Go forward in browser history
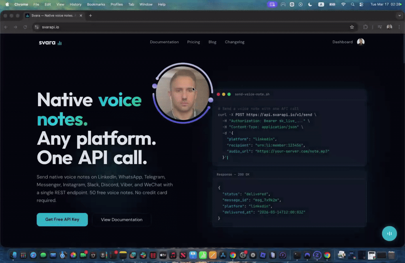 15,27
